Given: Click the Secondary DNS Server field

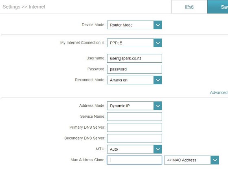Looking at the screenshot, I should tap(134, 138).
